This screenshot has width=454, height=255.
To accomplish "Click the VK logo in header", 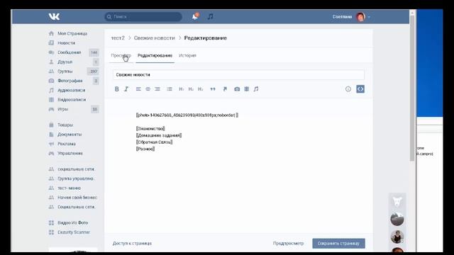I will coord(54,16).
